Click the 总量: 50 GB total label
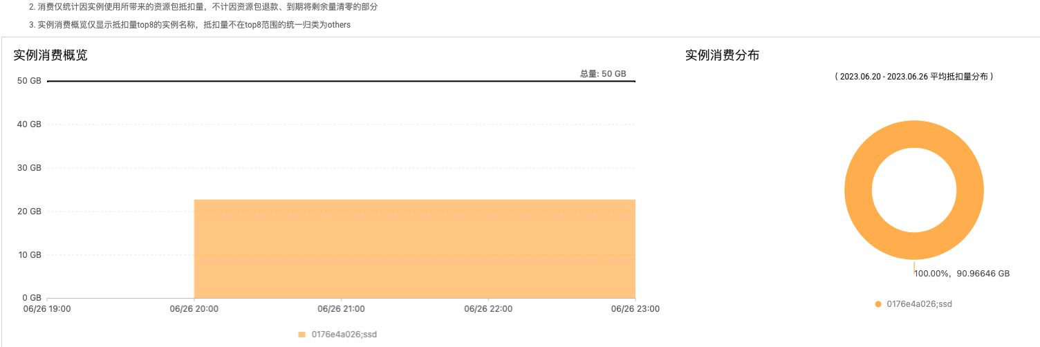Viewport: 1040px width, 347px height. 603,74
